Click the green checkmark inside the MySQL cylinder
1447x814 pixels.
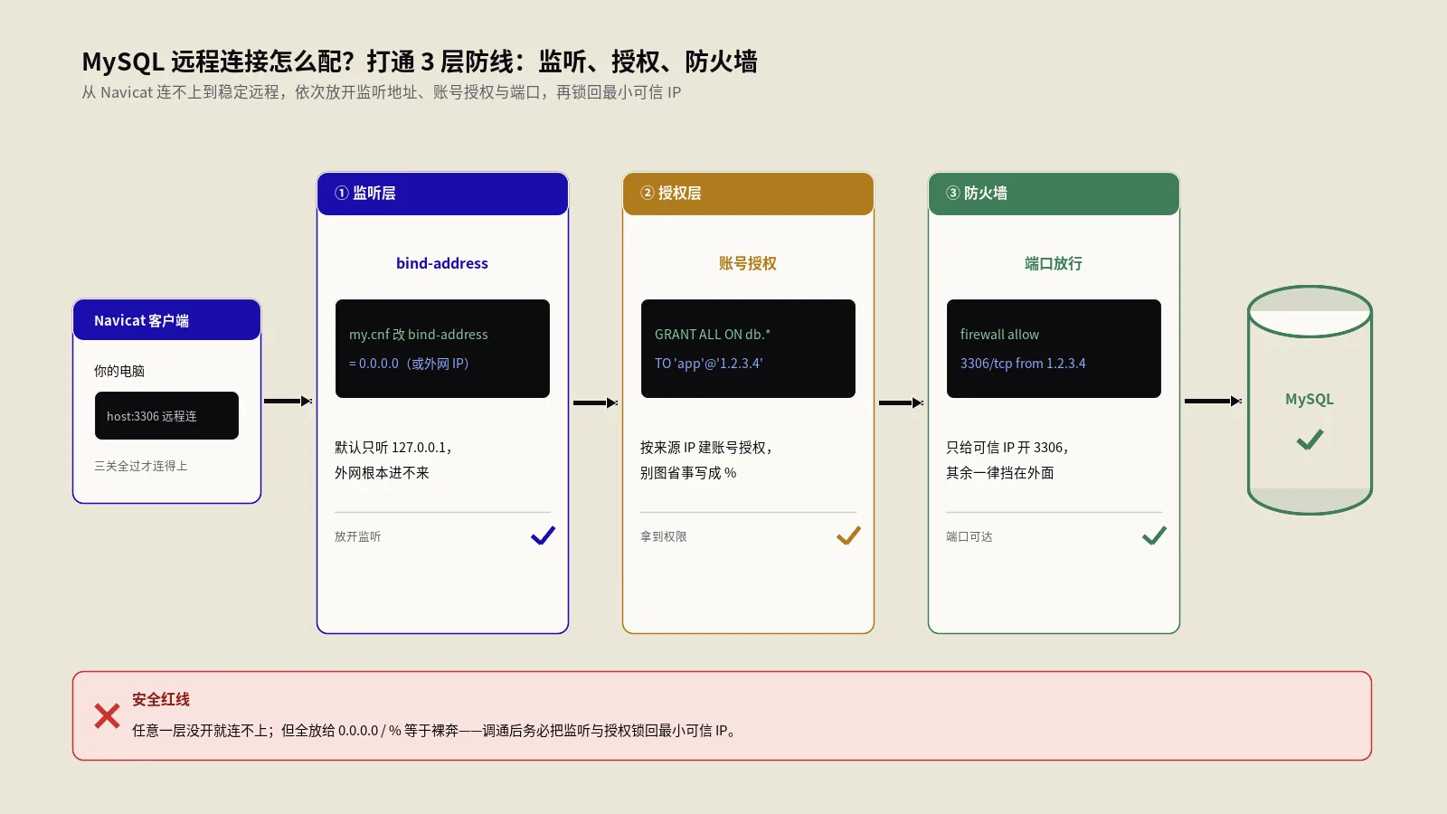[x=1310, y=440]
